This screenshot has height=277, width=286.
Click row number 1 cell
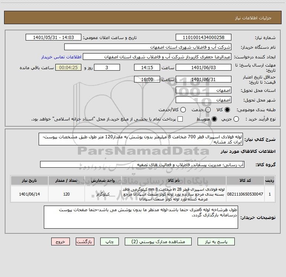(270, 194)
